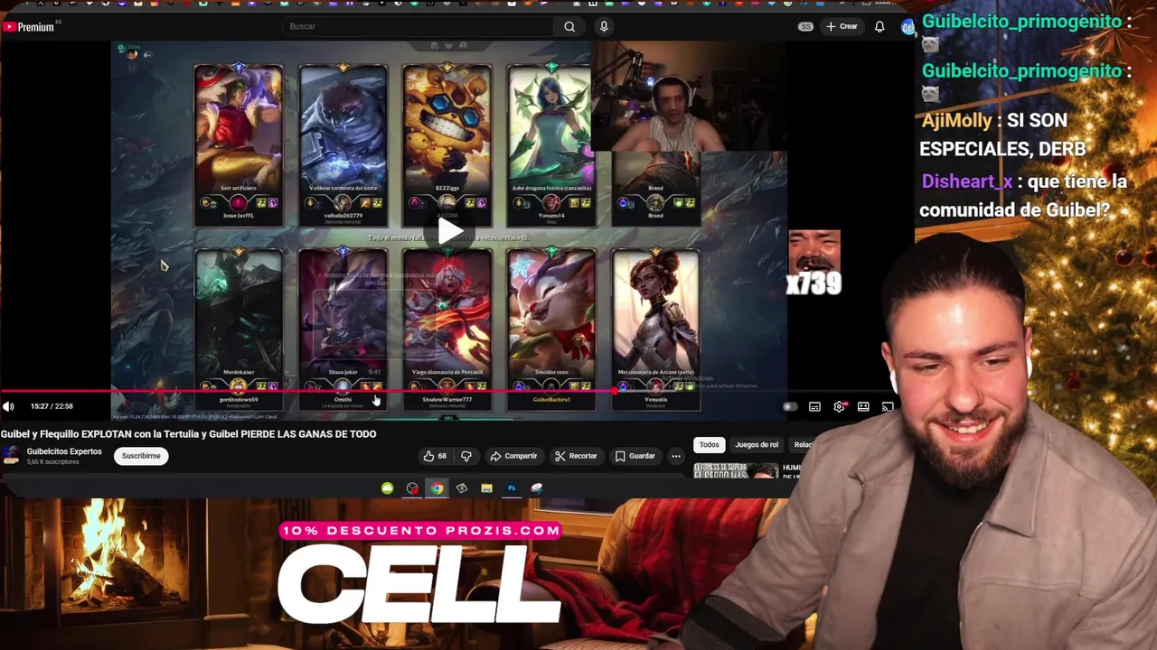Open Google Chrome in the taskbar
The image size is (1157, 650).
(x=437, y=488)
